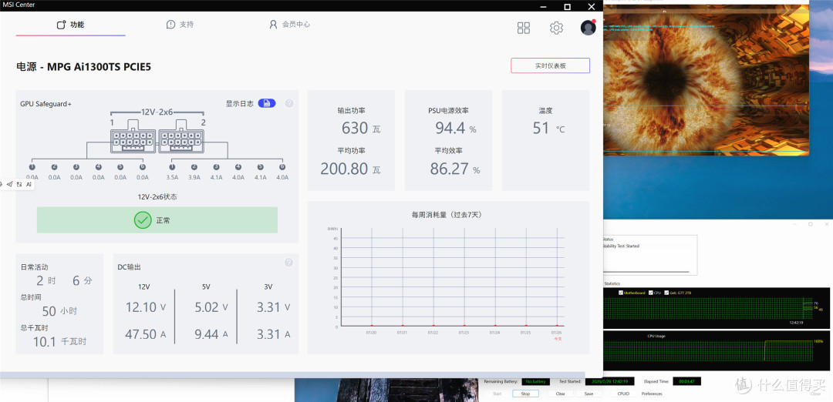Click the Elapsed Time 00:01:47 field

(x=687, y=381)
